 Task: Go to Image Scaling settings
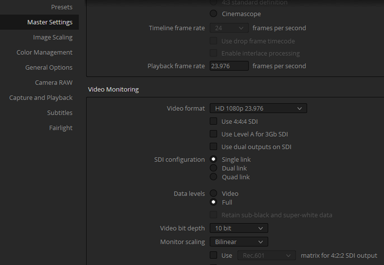coord(53,37)
